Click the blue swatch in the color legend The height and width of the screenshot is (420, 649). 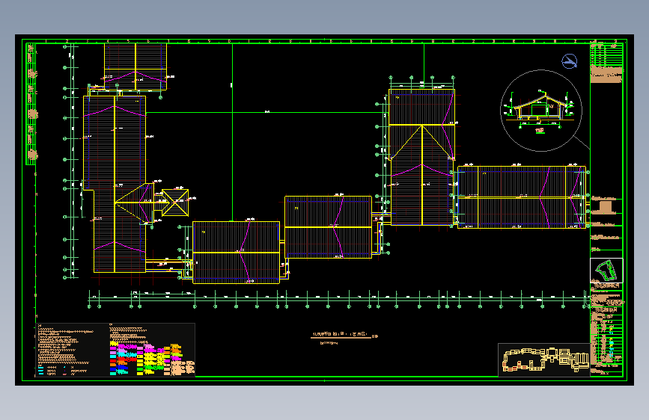click(x=113, y=369)
